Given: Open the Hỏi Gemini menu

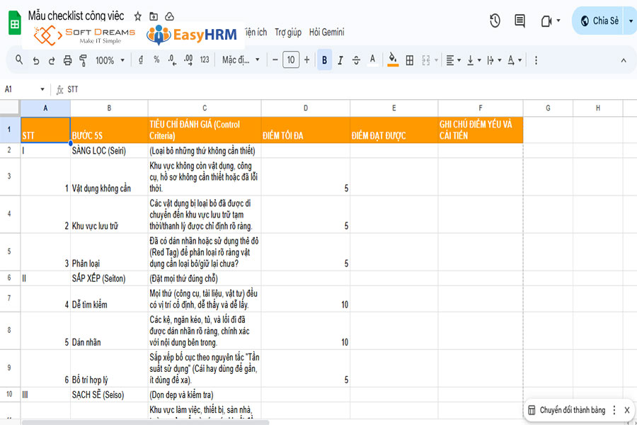Looking at the screenshot, I should tap(326, 32).
